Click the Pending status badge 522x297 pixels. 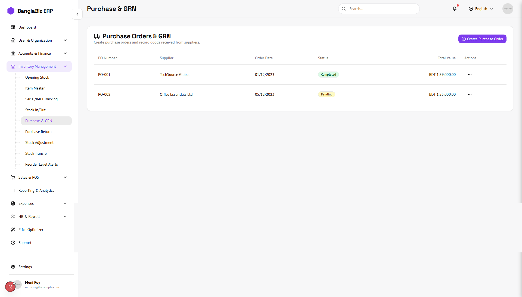click(326, 94)
